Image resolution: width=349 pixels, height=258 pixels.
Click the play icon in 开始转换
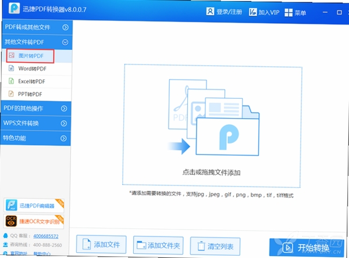click(x=287, y=248)
